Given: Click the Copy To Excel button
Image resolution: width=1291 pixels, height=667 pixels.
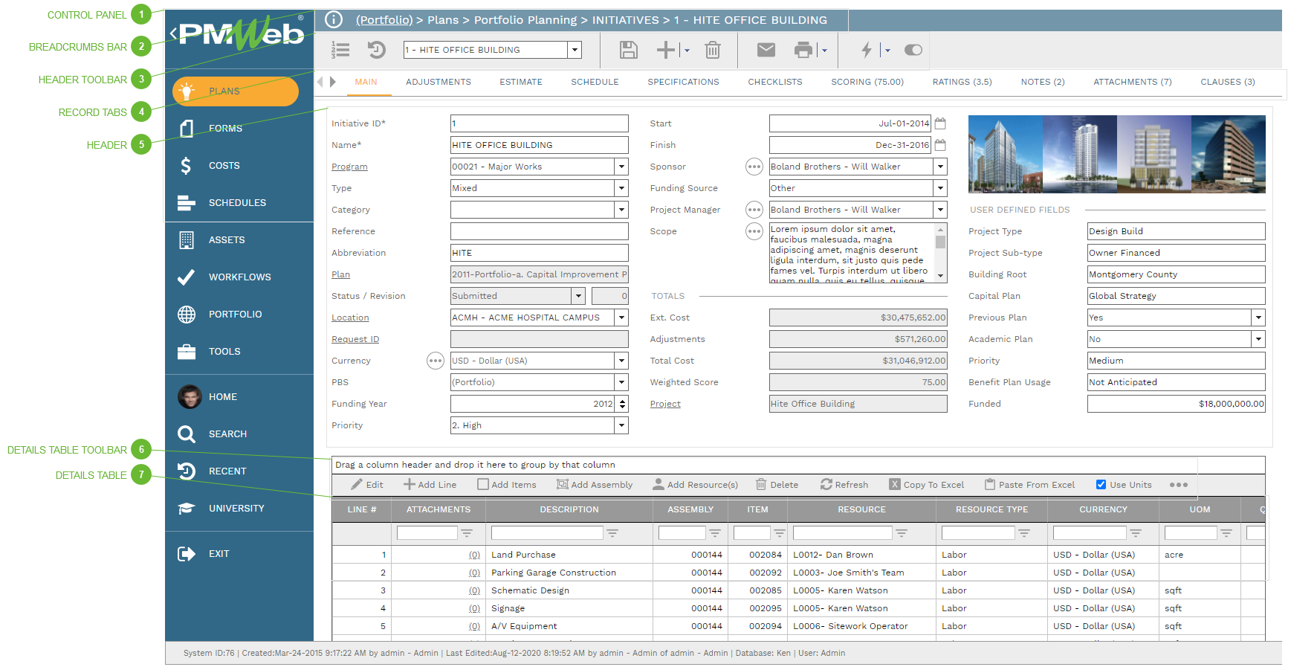Looking at the screenshot, I should point(927,485).
